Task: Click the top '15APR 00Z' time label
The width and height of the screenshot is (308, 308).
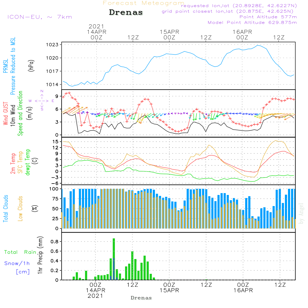Action: (x=169, y=34)
